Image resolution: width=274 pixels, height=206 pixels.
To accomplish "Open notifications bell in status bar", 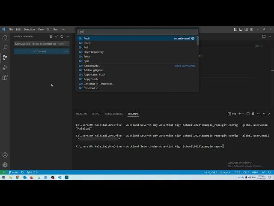I will tap(269, 173).
